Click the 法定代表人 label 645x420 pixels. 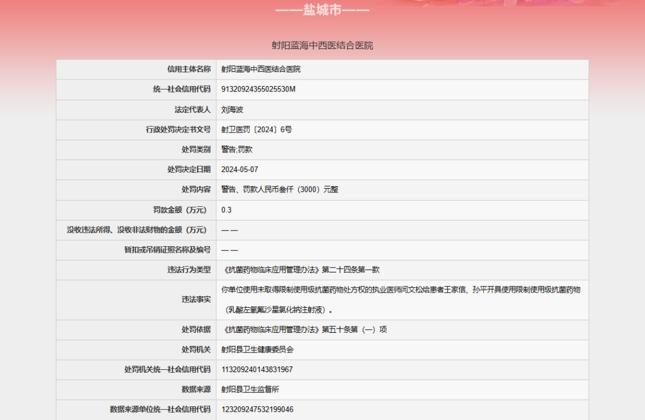[x=192, y=109]
